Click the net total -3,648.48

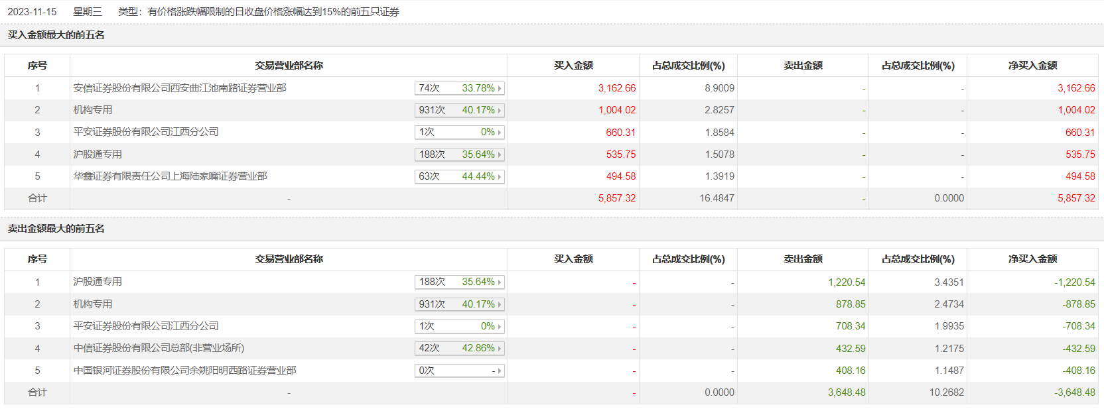(1075, 392)
